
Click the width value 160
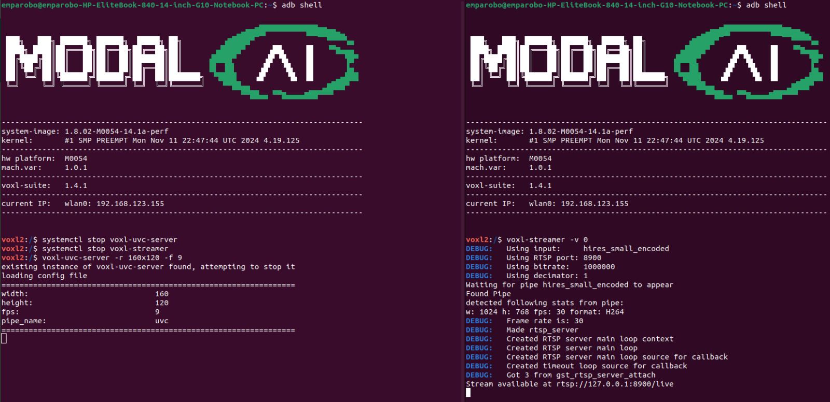(162, 294)
